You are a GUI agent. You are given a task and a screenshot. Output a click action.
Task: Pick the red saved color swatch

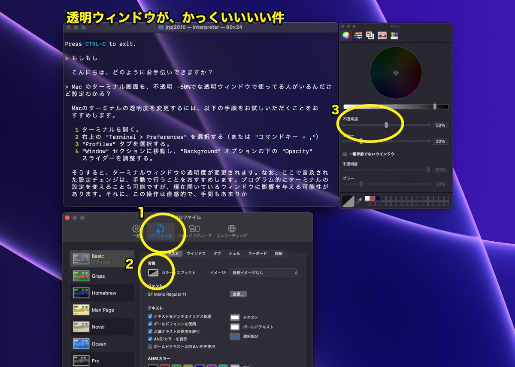pyautogui.click(x=373, y=198)
